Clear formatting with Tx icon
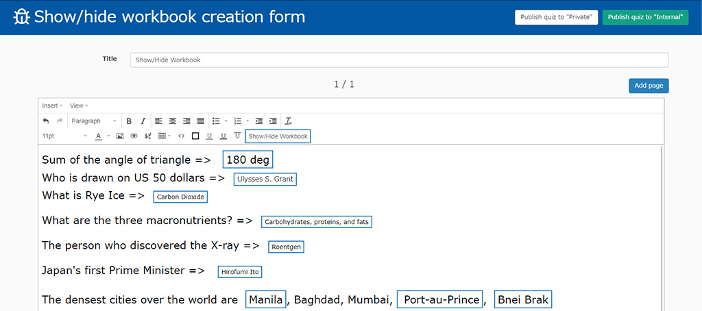Screen dimensions: 702x311 coord(289,121)
